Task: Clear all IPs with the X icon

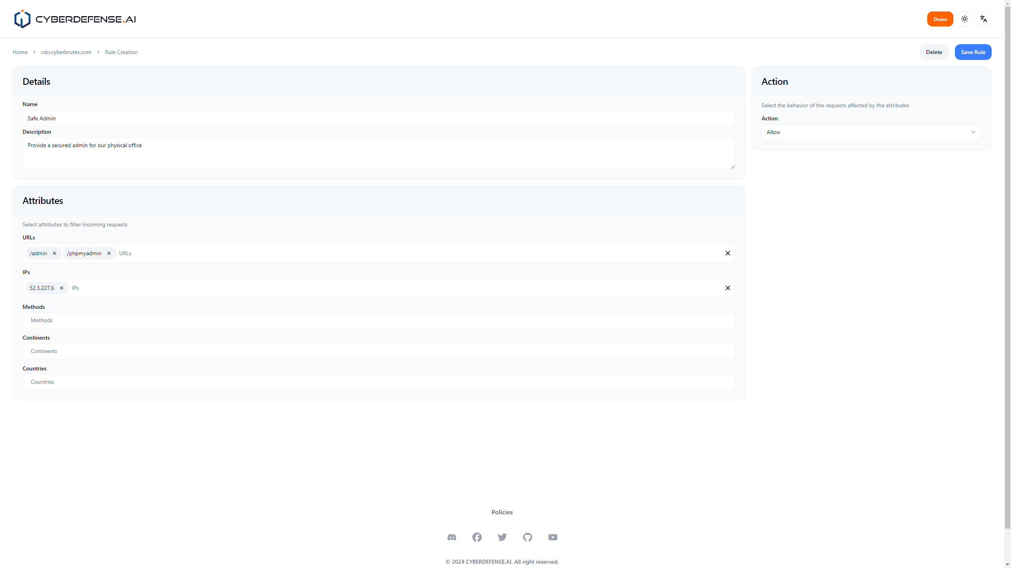Action: [x=727, y=288]
